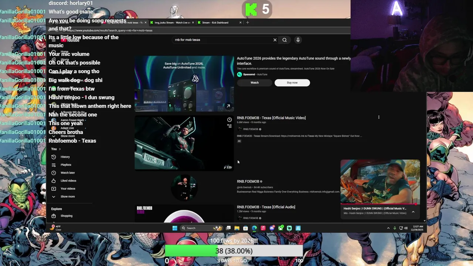This screenshot has height=266, width=473.
Task: Expand the You section chevron in sidebar
Action: pos(59,149)
